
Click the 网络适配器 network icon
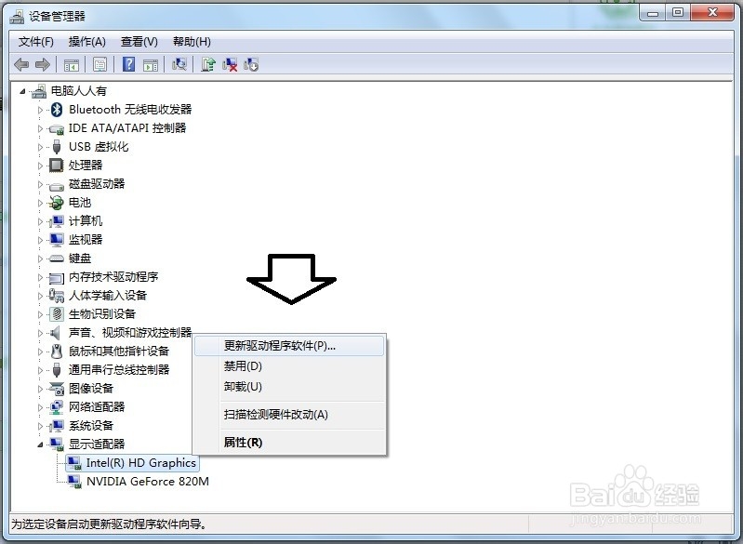click(x=57, y=407)
